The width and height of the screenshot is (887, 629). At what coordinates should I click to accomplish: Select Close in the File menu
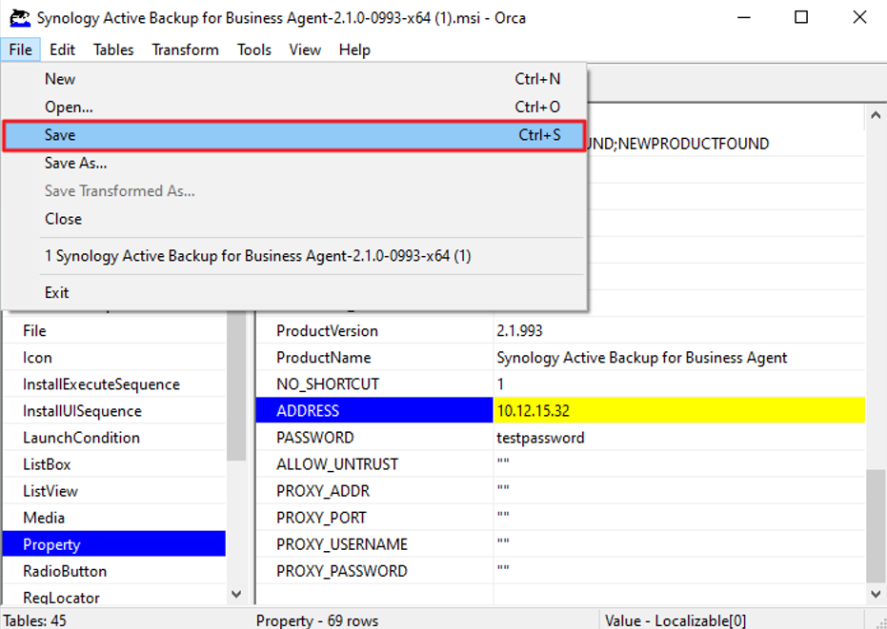click(293, 219)
